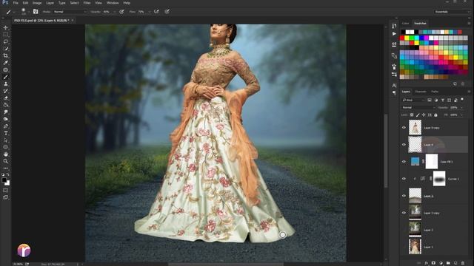Switch to the Paths tab
The height and width of the screenshot is (266, 474).
coord(435,92)
